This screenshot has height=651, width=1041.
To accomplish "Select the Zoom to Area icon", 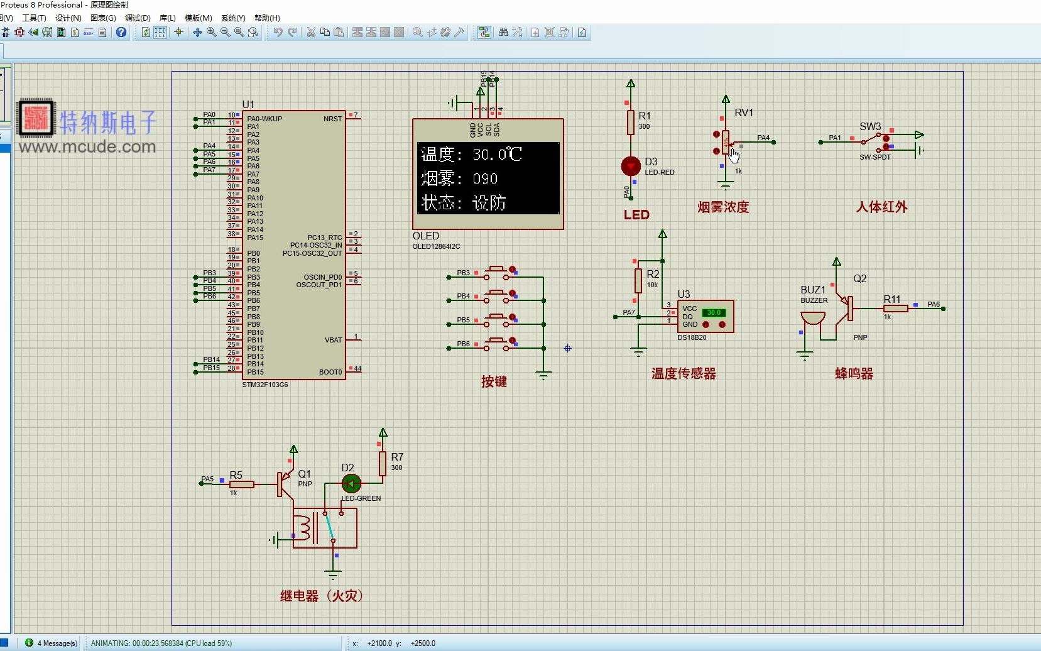I will (253, 32).
